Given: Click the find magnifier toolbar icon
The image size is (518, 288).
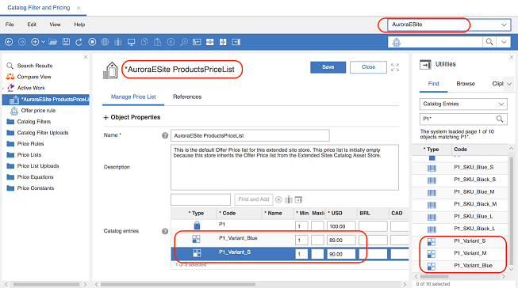Looking at the screenshot, I should pos(184,42).
